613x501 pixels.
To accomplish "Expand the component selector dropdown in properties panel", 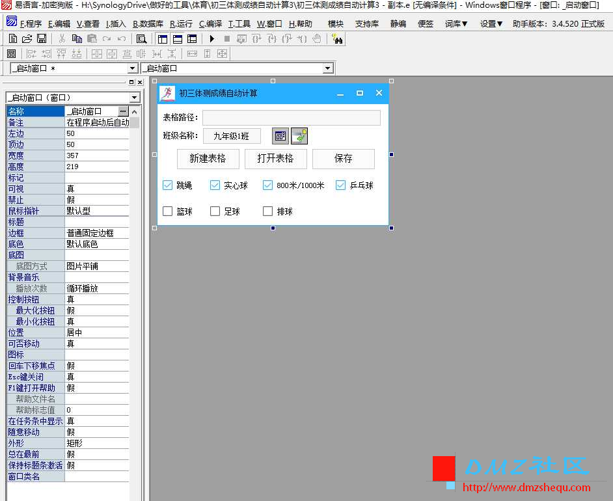I will coord(134,96).
